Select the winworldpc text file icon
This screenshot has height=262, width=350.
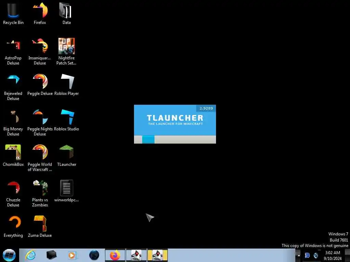point(67,191)
